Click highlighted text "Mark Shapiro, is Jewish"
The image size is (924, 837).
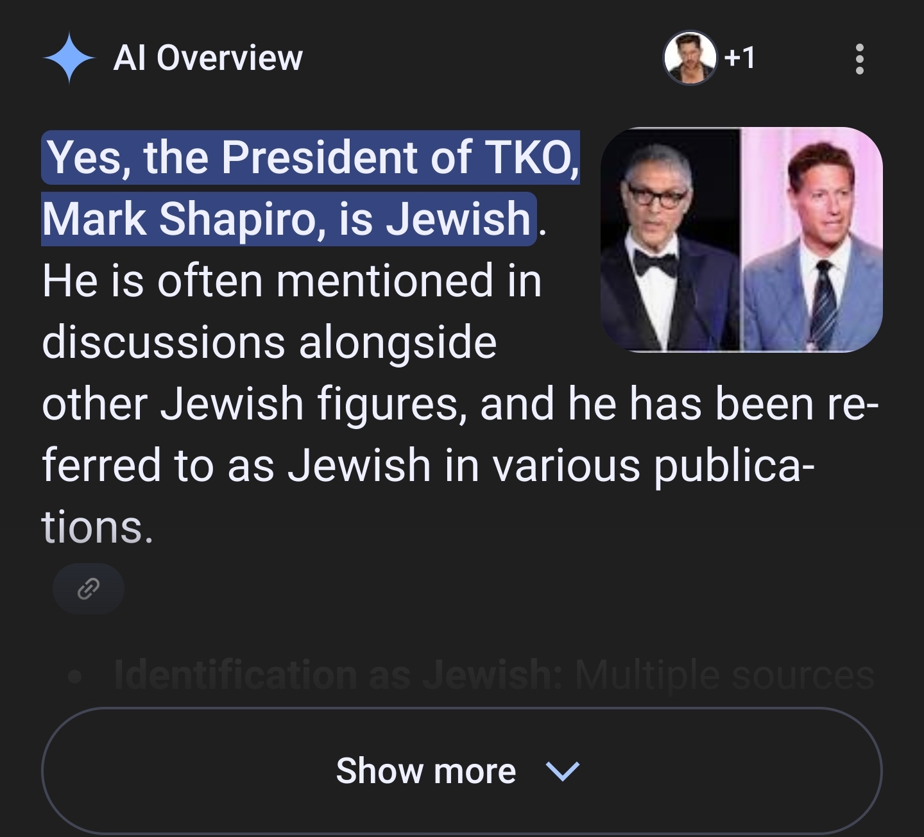[x=288, y=219]
